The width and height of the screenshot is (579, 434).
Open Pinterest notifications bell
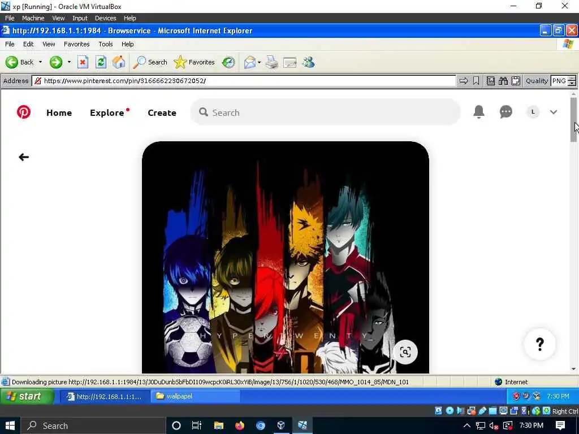coord(479,112)
